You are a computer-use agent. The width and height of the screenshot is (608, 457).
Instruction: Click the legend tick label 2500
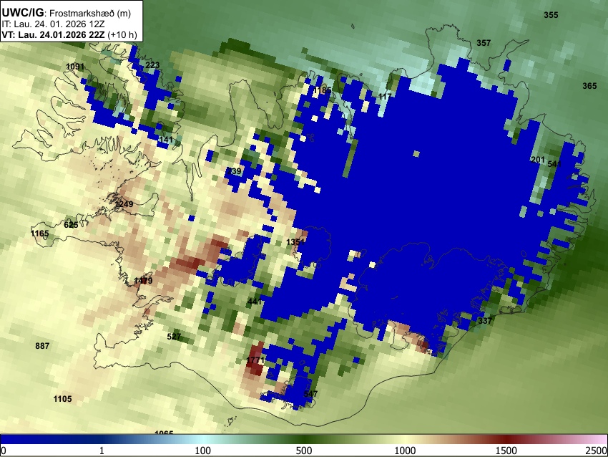597,451
